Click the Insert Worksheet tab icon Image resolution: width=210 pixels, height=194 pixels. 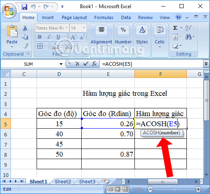pyautogui.click(x=106, y=181)
